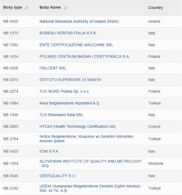
Task: Click Türkiye in the NB 2292 row
Action: point(155,188)
